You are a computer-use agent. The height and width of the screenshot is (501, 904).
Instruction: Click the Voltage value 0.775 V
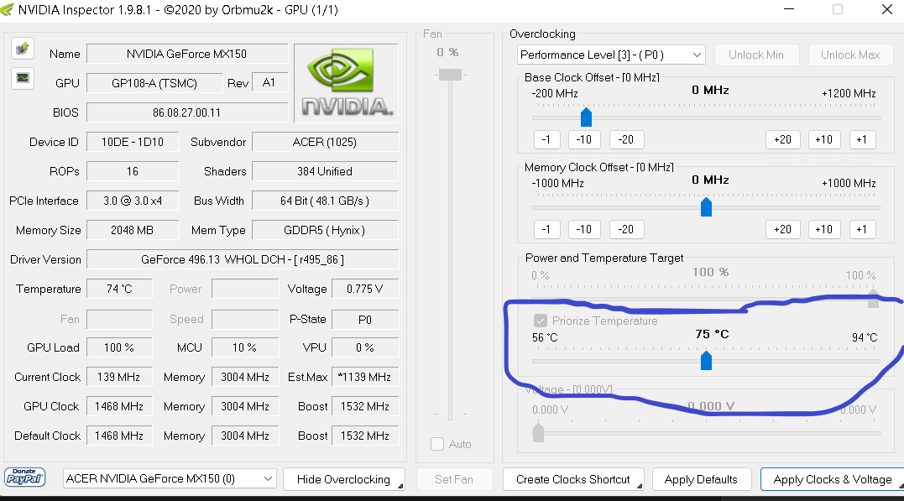(x=365, y=289)
